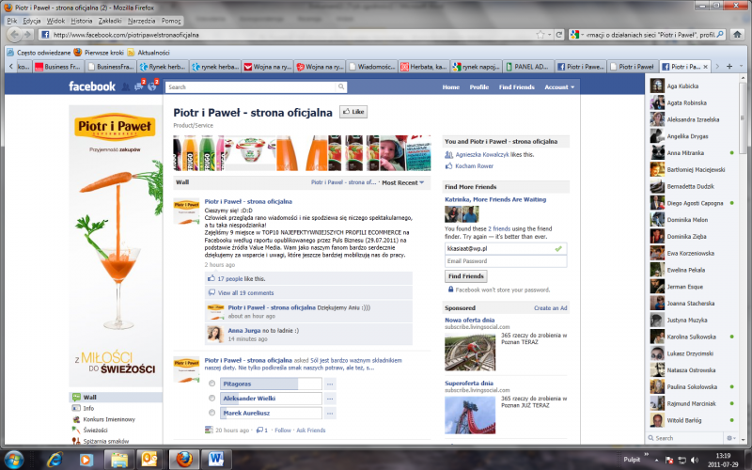Click the Facebook Search input field
The image size is (752, 470).
pyautogui.click(x=250, y=86)
